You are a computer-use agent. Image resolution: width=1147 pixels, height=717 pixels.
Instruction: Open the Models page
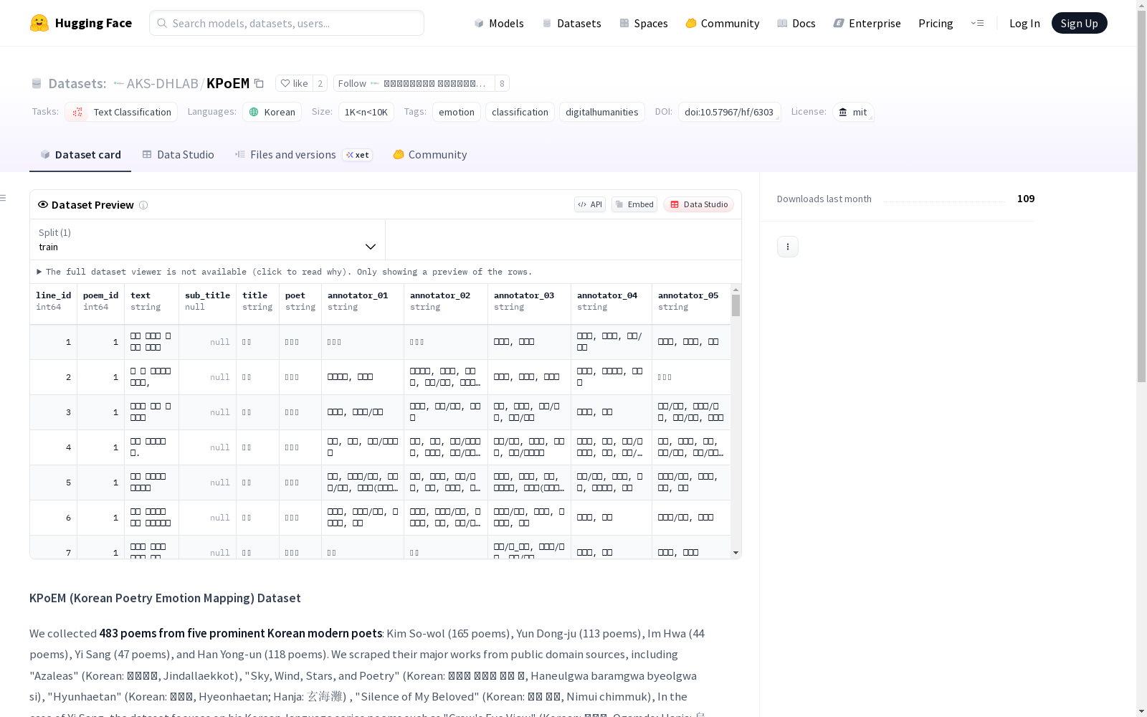pos(499,23)
